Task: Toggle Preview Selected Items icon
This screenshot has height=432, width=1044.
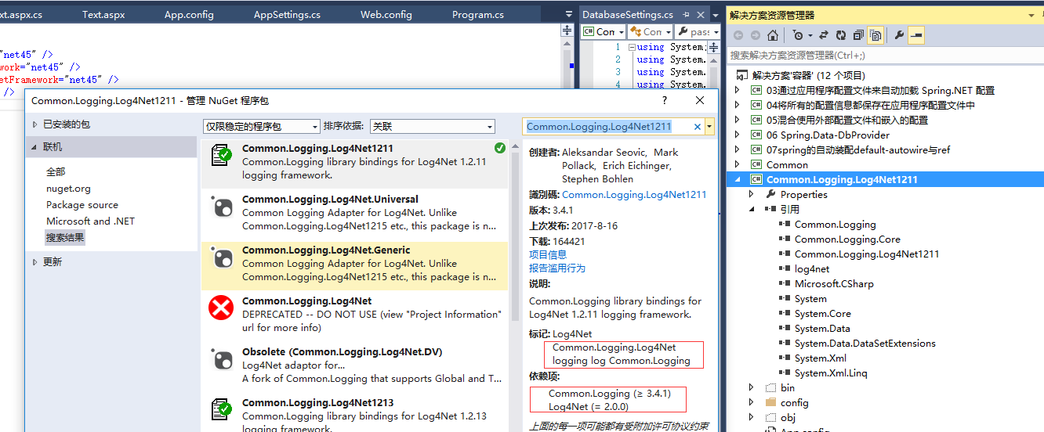Action: click(x=916, y=35)
